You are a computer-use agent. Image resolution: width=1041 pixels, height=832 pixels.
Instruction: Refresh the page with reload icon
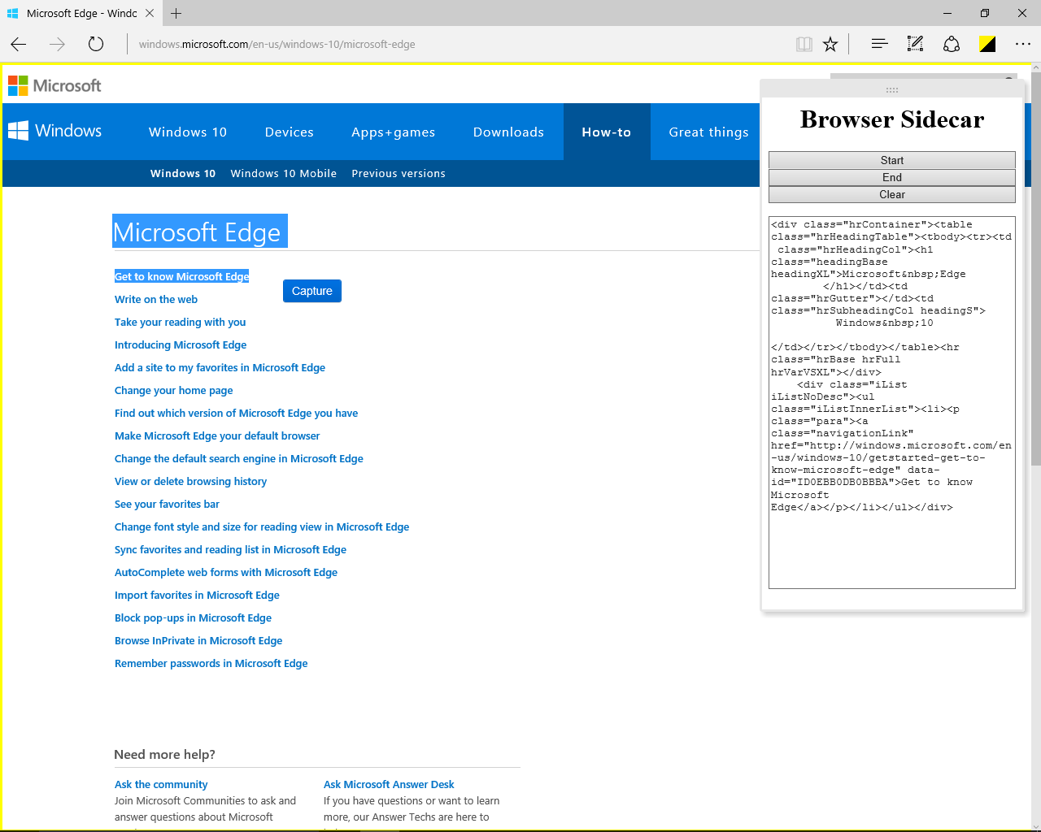[96, 44]
